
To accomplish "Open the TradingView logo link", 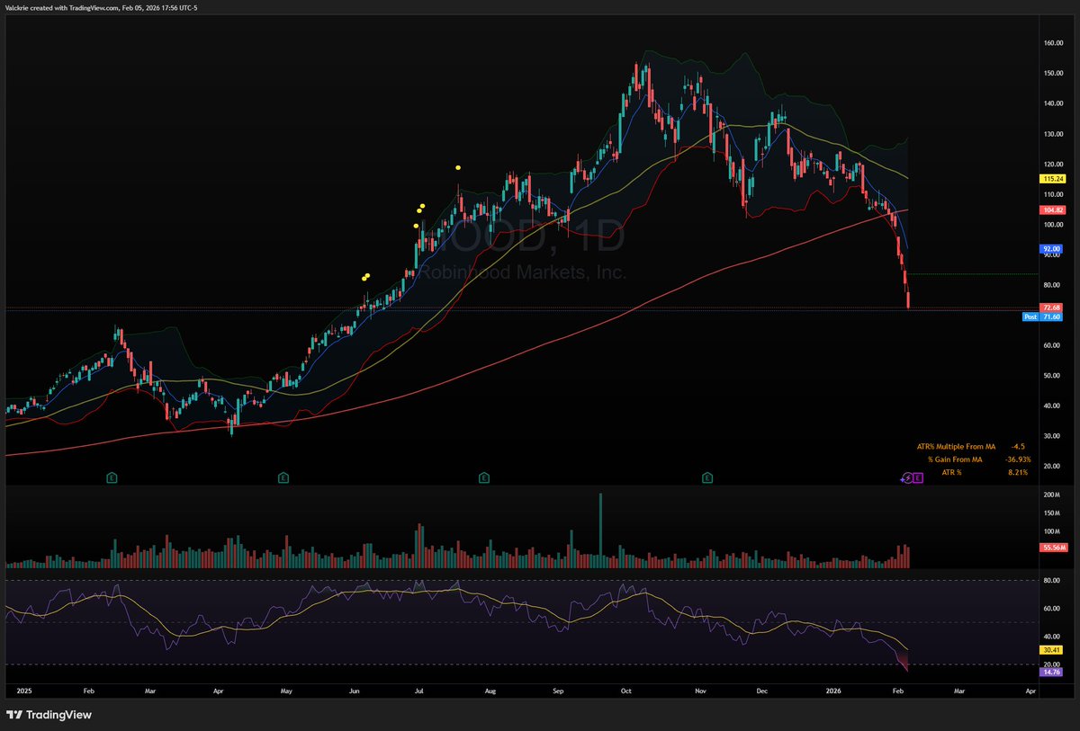I will (49, 715).
